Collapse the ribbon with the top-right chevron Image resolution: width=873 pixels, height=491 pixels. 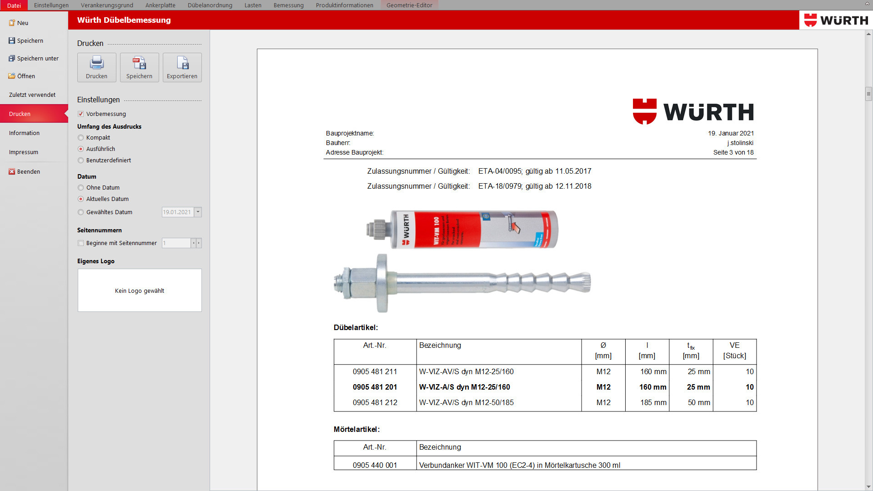click(x=867, y=4)
